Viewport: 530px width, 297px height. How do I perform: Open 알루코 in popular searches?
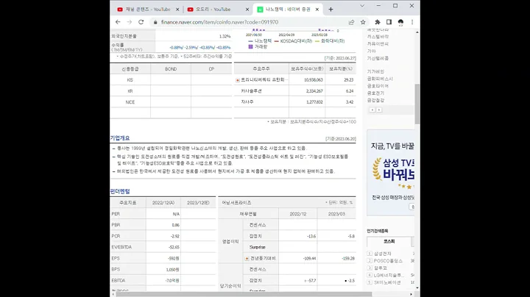(381, 268)
